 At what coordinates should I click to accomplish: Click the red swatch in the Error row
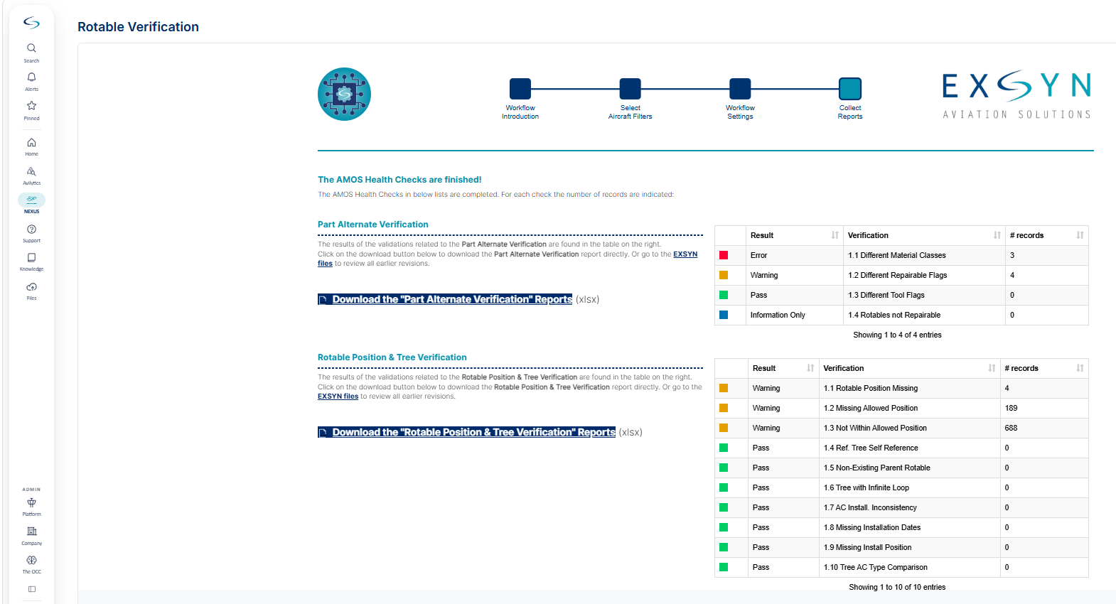[x=724, y=255]
